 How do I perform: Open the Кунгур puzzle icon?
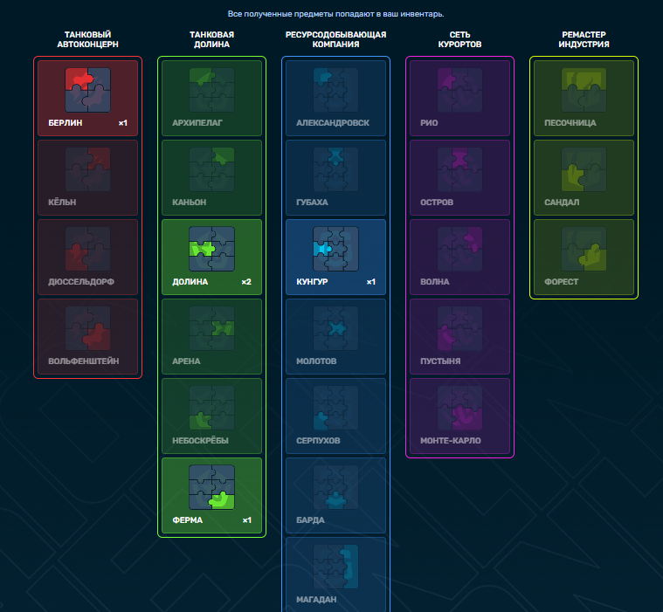point(335,249)
